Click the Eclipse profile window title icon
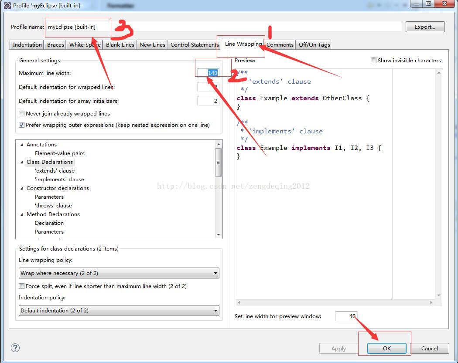This screenshot has width=458, height=363. tap(7, 5)
